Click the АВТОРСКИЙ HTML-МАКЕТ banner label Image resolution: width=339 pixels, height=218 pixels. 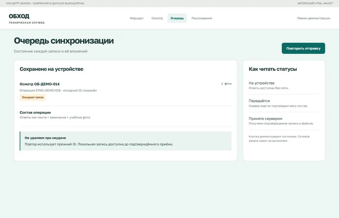tap(315, 3)
